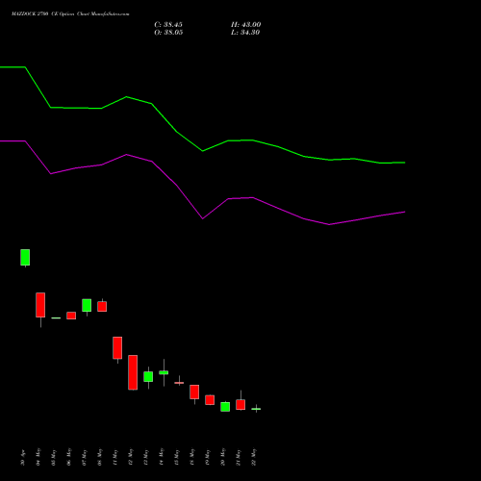Screen dimensions: 481x481
Task: Click the low value L: 34.30
Action: click(x=245, y=33)
